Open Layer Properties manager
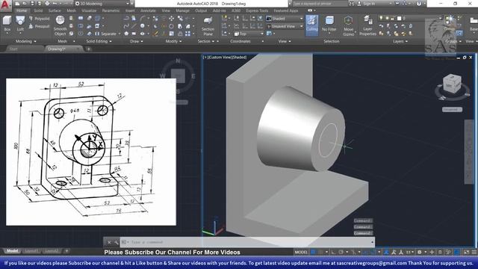Screen dimensions: 478x269 [x=367, y=25]
